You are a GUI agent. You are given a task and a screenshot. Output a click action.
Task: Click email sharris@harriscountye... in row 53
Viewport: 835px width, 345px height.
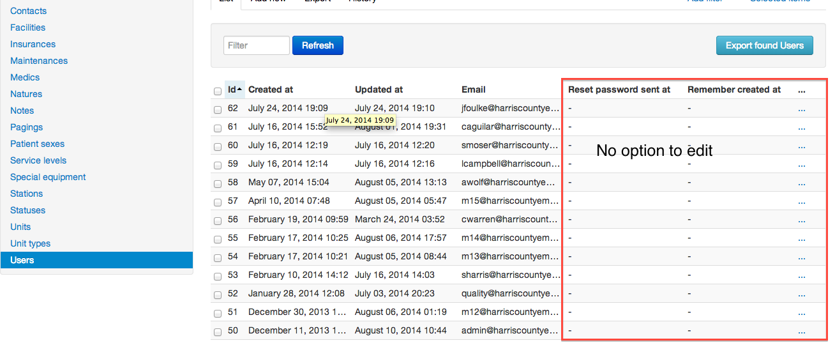point(510,275)
